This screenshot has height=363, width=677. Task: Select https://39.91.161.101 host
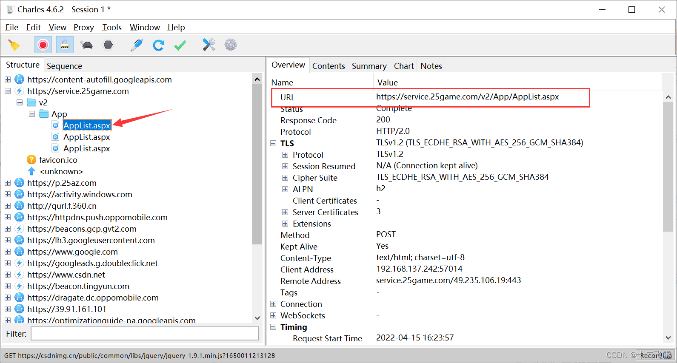click(67, 309)
